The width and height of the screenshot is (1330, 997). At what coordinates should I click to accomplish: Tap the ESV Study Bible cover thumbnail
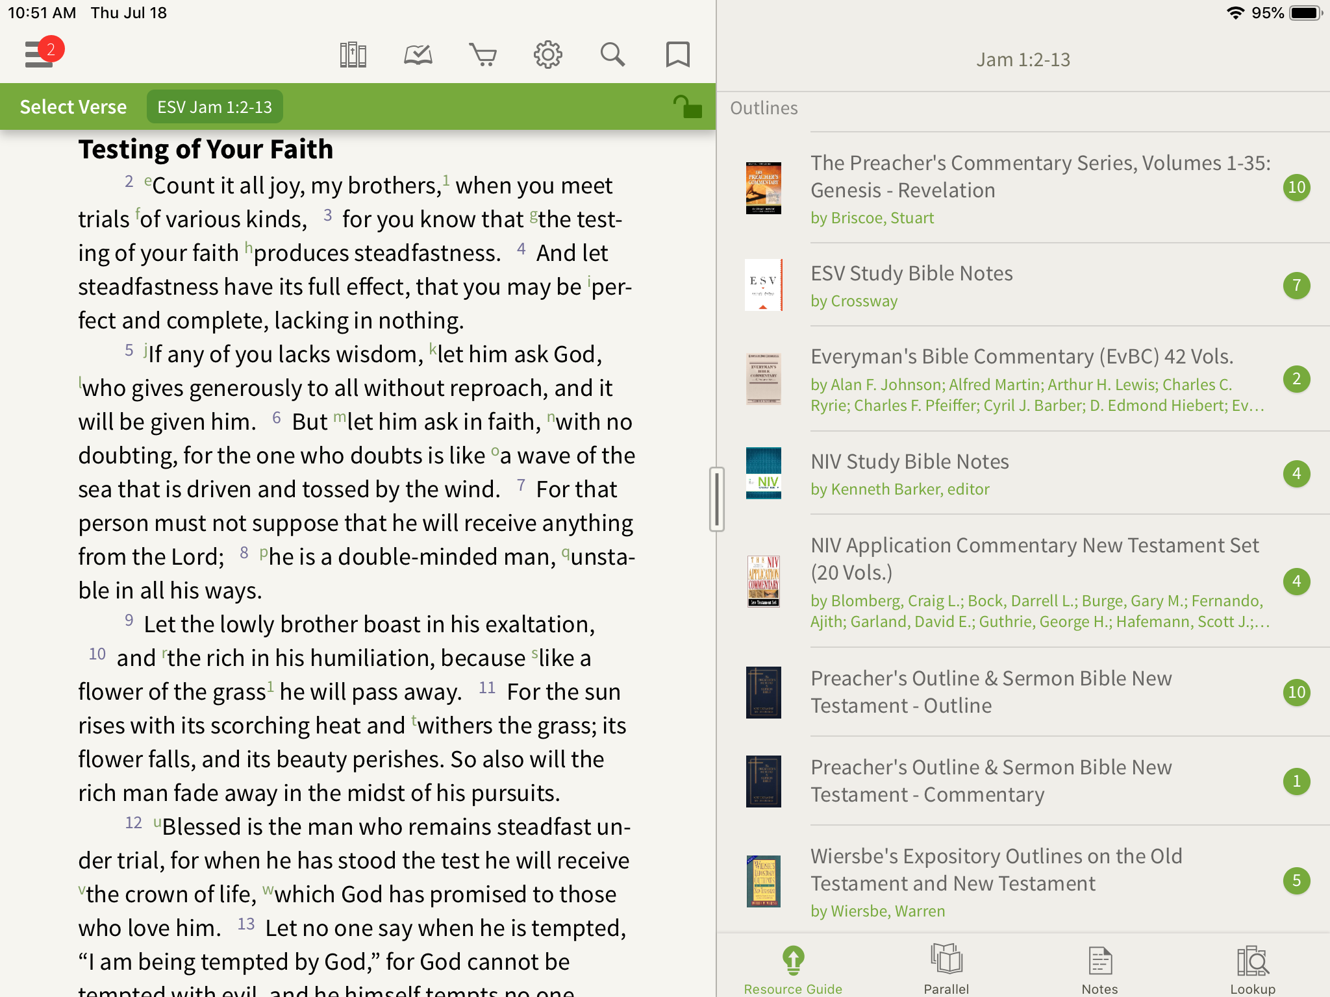(764, 285)
